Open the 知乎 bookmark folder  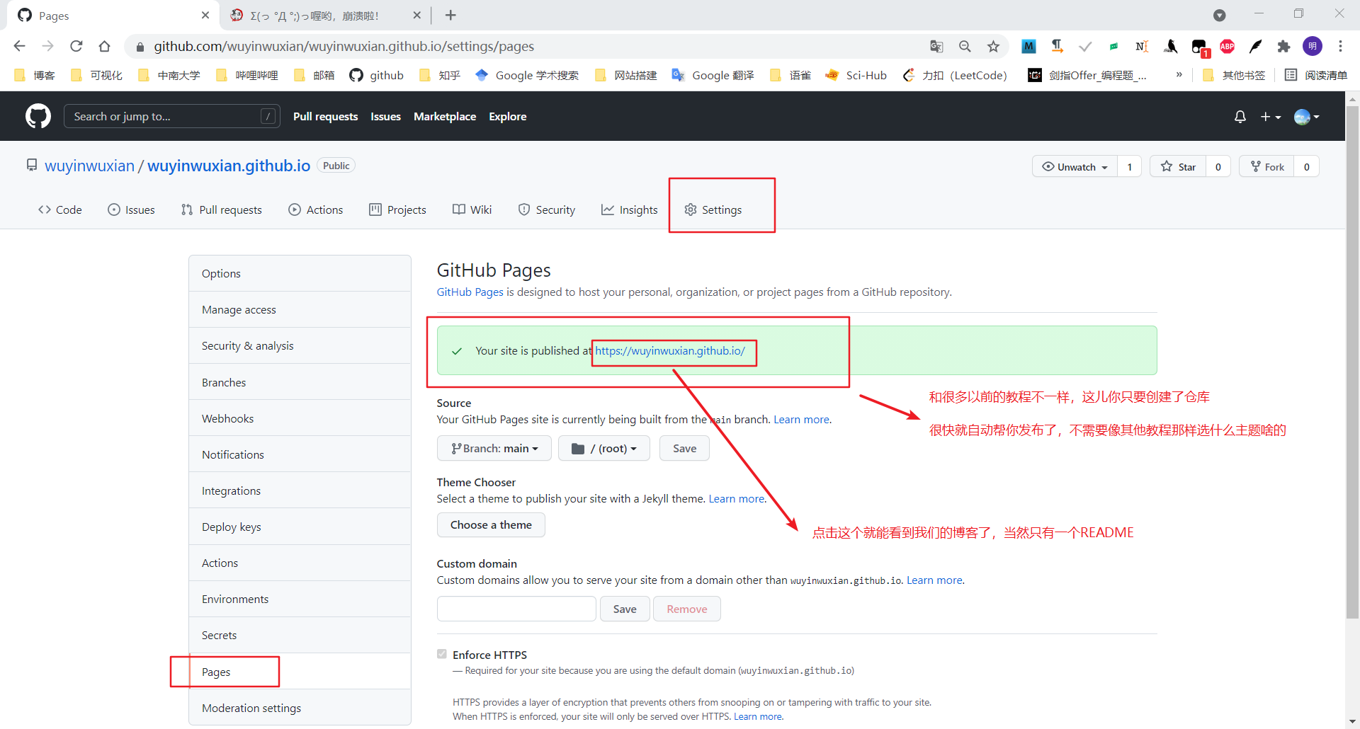pyautogui.click(x=440, y=75)
